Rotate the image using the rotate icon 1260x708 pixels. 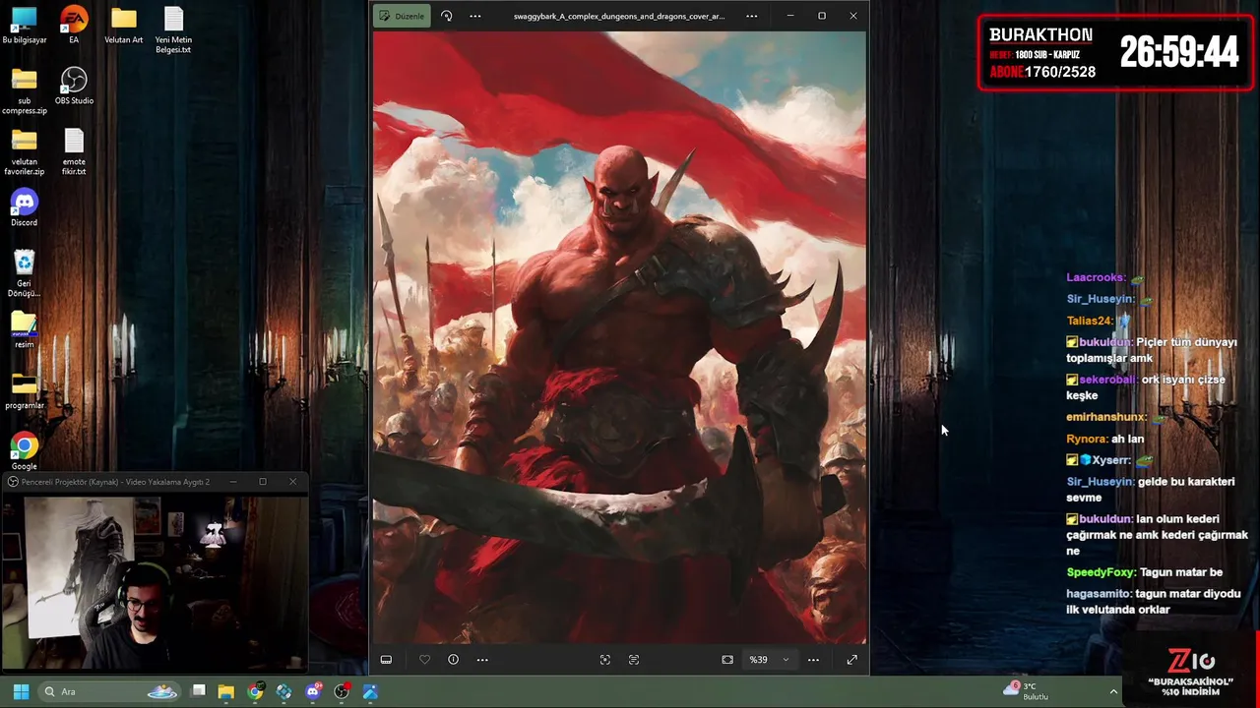click(446, 16)
